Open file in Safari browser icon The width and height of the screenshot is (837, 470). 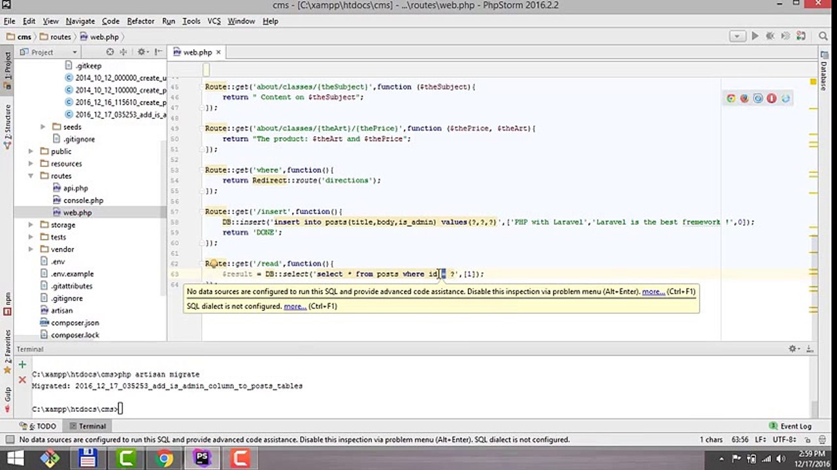[x=758, y=99]
